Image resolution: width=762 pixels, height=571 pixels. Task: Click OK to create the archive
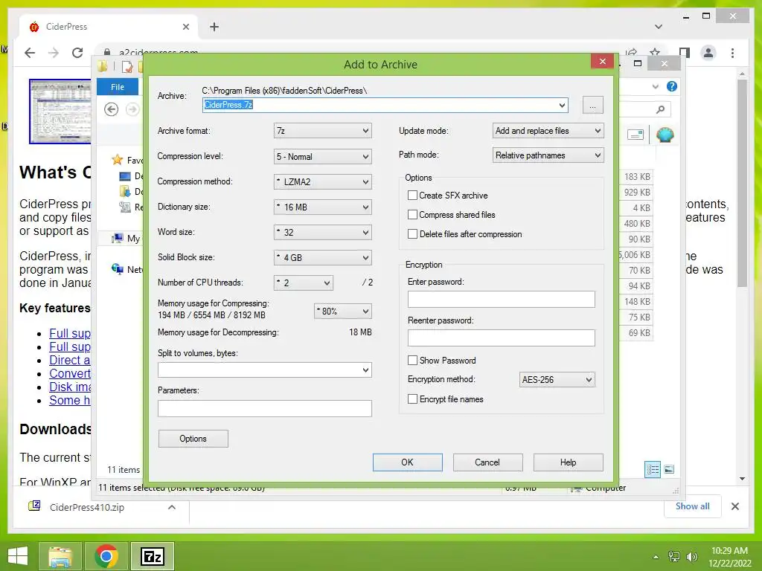pos(408,462)
